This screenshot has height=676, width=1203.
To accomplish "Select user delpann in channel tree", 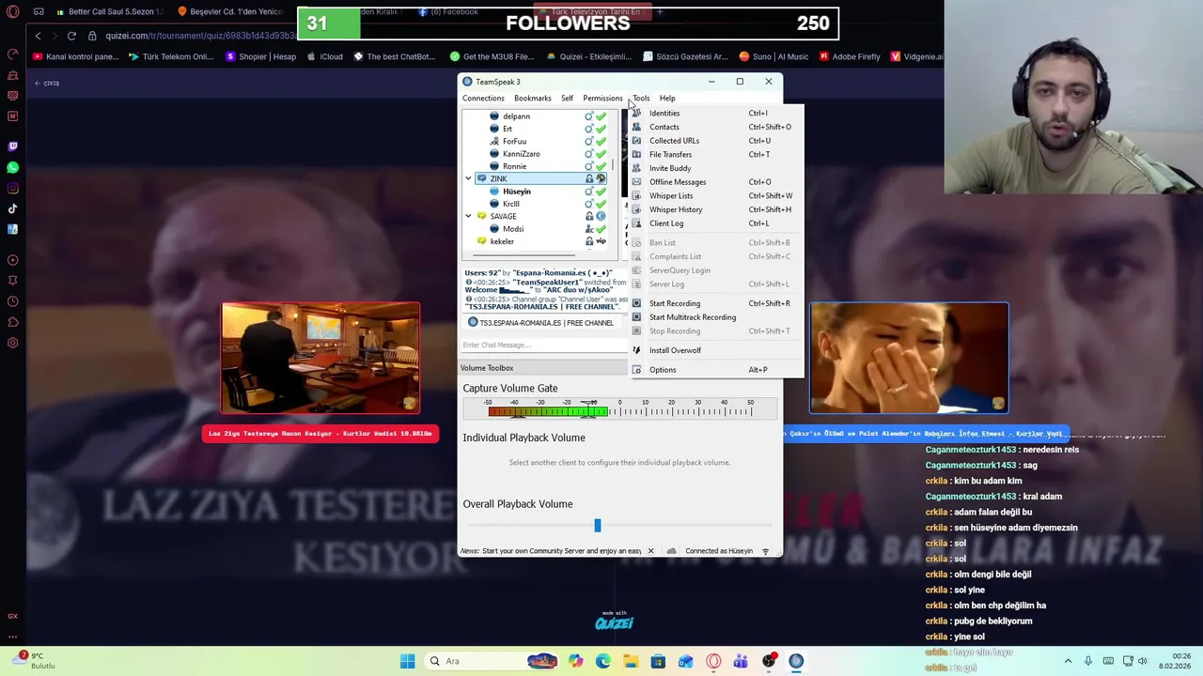I will pos(516,116).
